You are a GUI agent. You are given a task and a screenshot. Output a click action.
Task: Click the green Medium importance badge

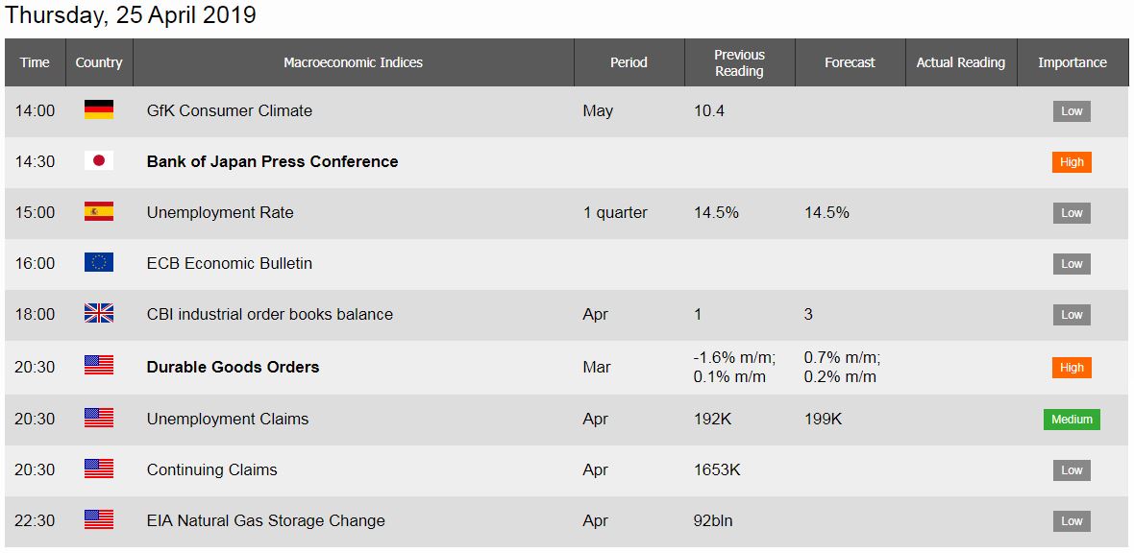pos(1072,420)
